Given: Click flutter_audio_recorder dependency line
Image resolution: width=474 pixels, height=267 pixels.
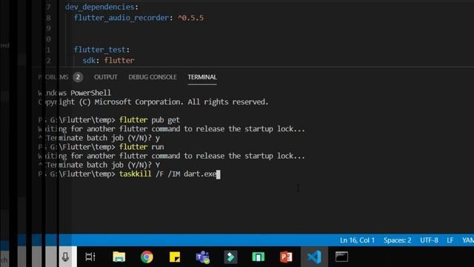Looking at the screenshot, I should click(x=138, y=18).
